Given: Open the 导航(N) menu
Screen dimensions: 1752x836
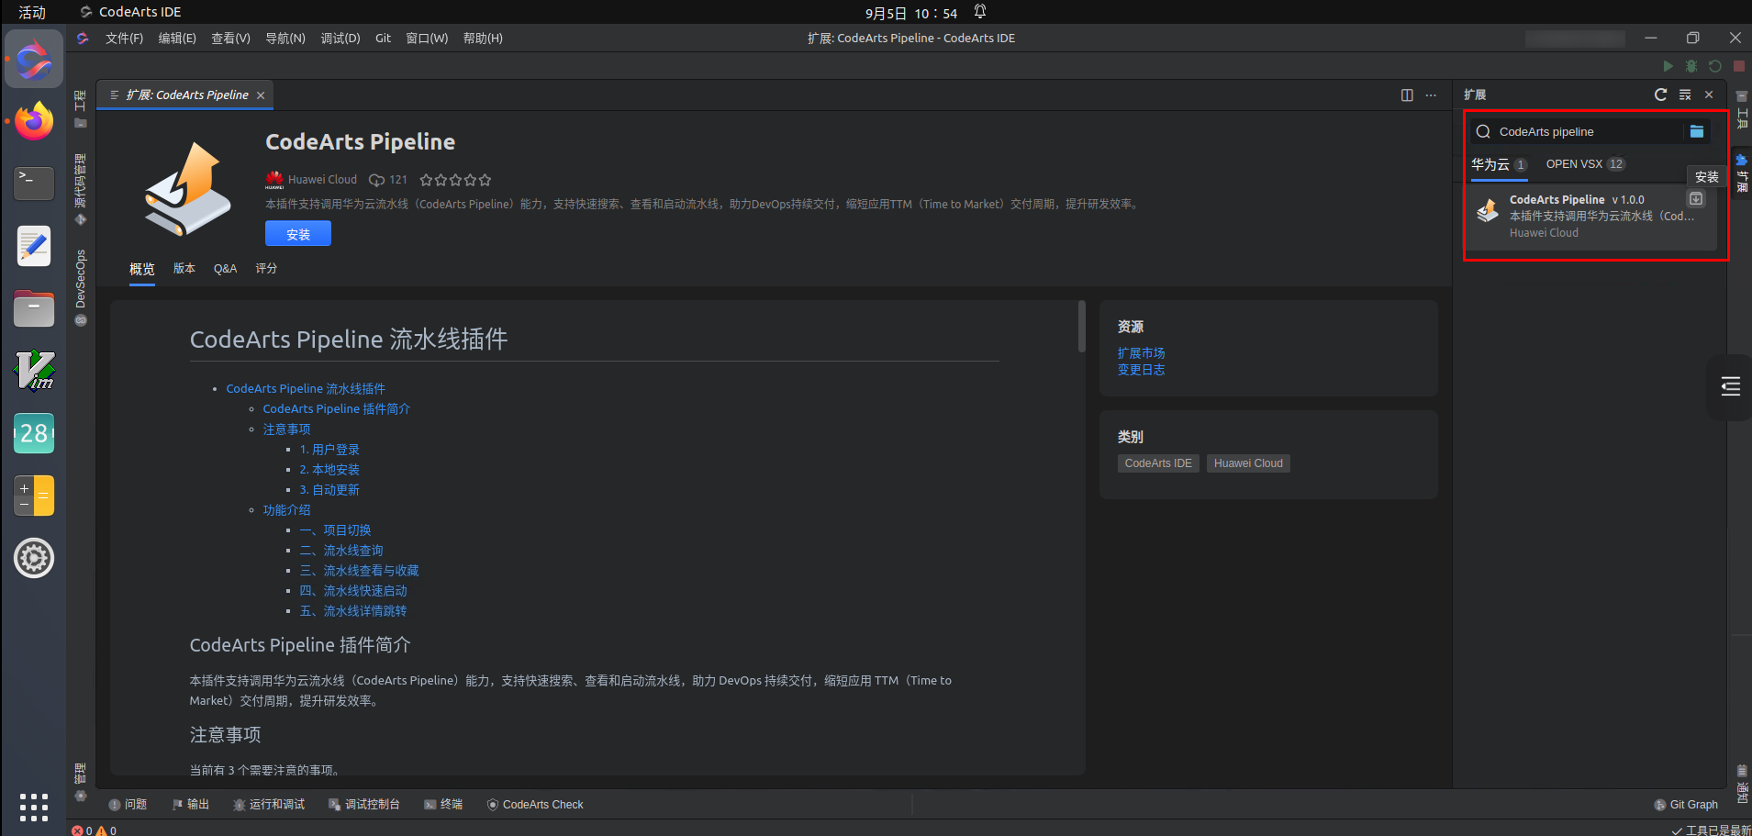Looking at the screenshot, I should (285, 38).
